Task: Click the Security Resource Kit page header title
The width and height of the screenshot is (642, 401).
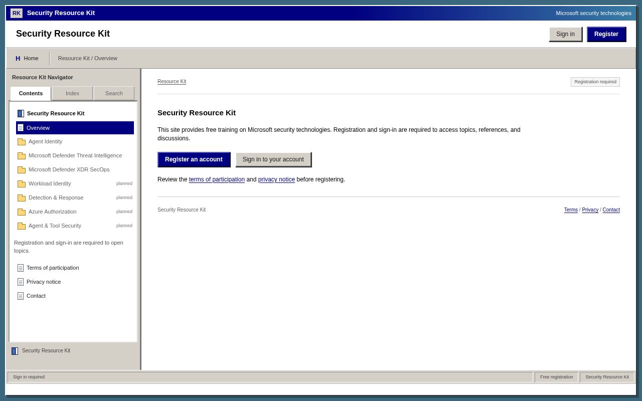Action: 63,34
